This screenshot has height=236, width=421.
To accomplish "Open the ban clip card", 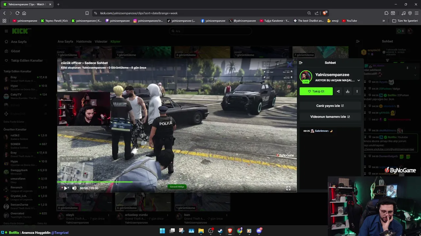I will [202, 208].
